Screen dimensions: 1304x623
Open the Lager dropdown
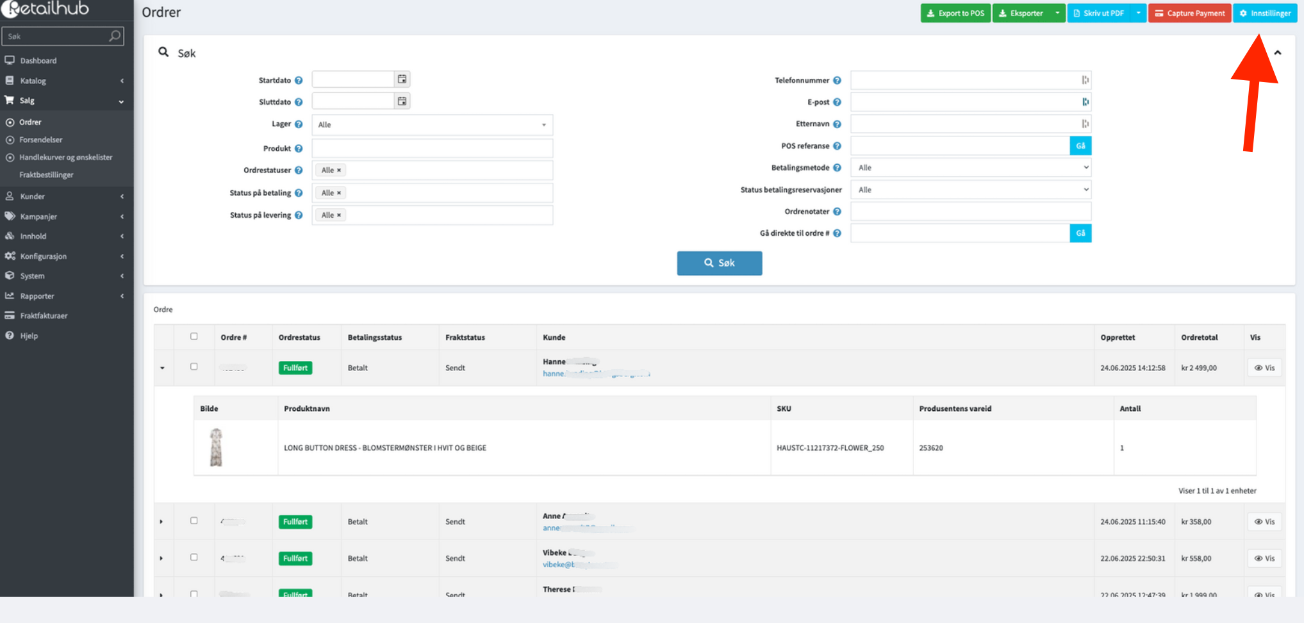432,125
